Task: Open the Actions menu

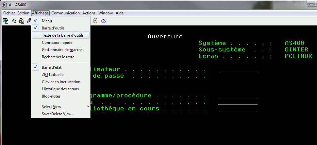Action: click(89, 13)
